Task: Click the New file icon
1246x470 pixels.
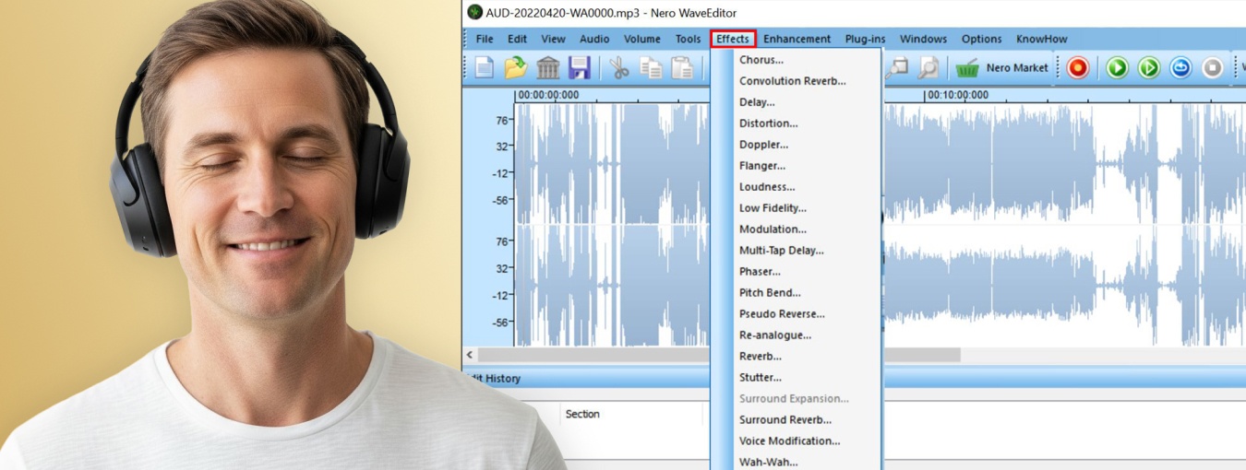Action: pyautogui.click(x=485, y=67)
